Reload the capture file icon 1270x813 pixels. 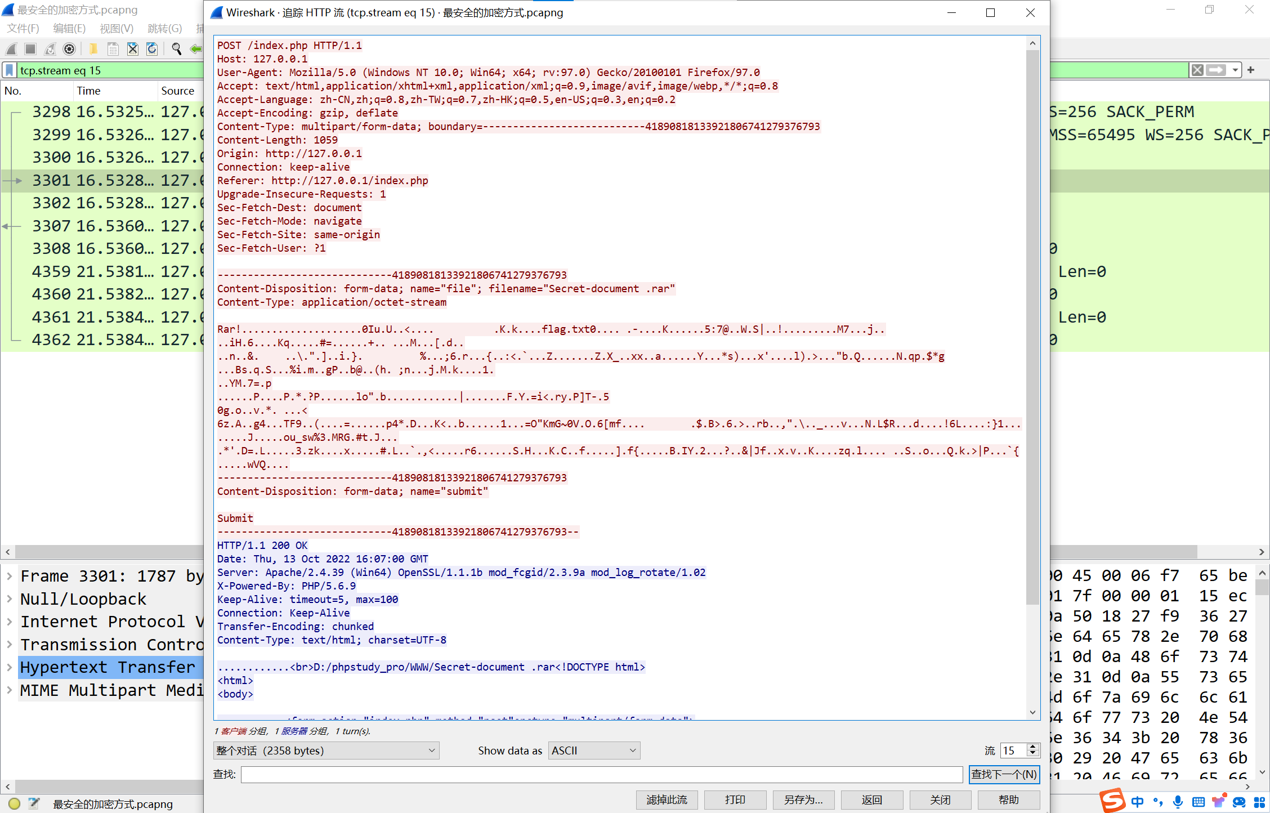click(x=152, y=50)
